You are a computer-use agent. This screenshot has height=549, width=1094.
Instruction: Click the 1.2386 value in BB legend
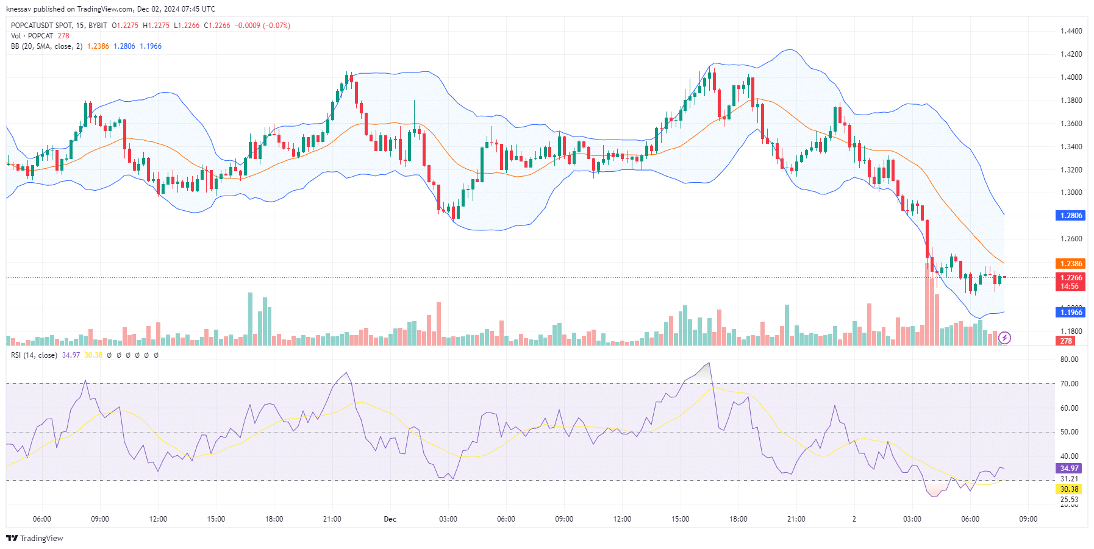pos(98,46)
